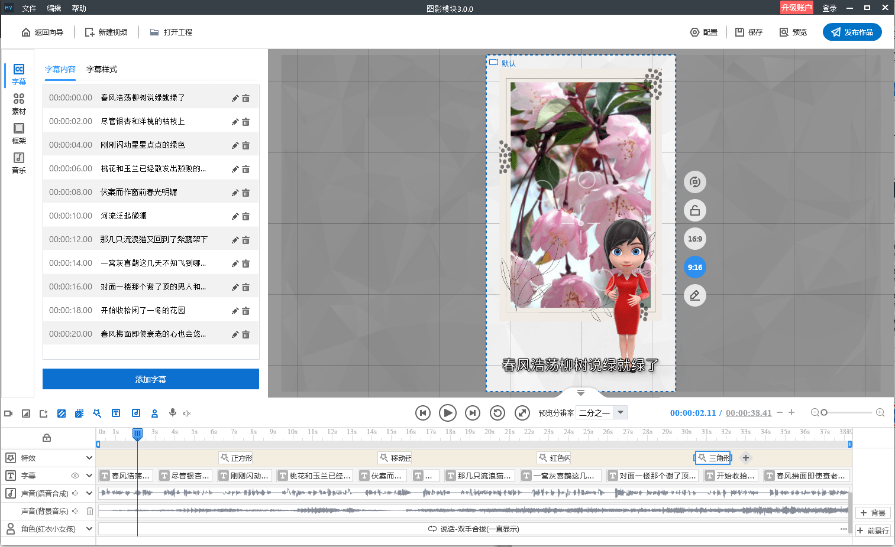
Task: Click the replay loop round button
Action: 497,413
